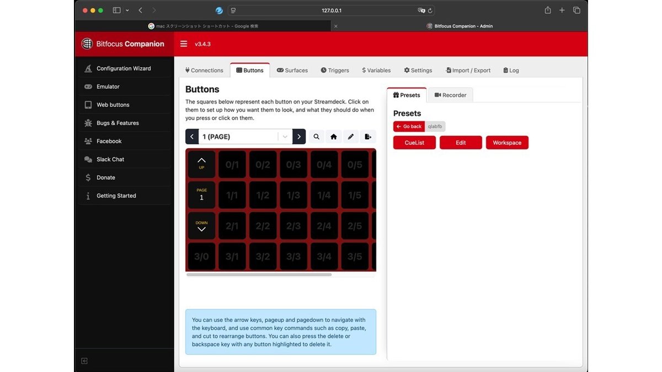Select grid button 2/5
The image size is (662, 372).
[x=355, y=226]
